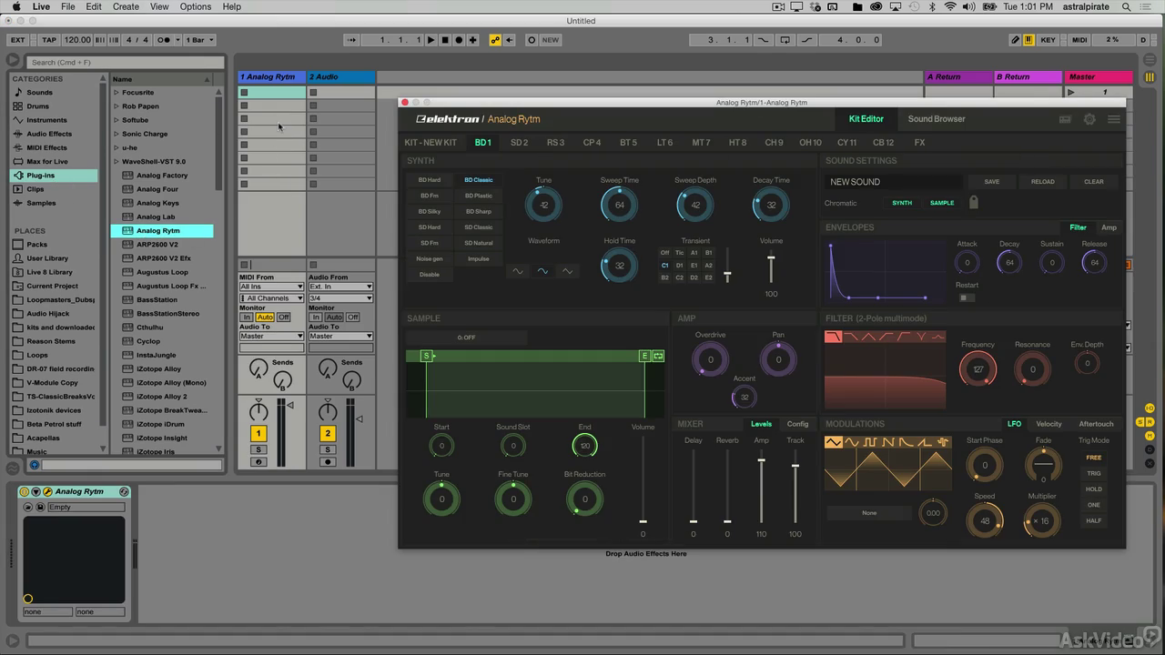Click the browser preview headphone icon
The width and height of the screenshot is (1165, 655).
pyautogui.click(x=35, y=465)
